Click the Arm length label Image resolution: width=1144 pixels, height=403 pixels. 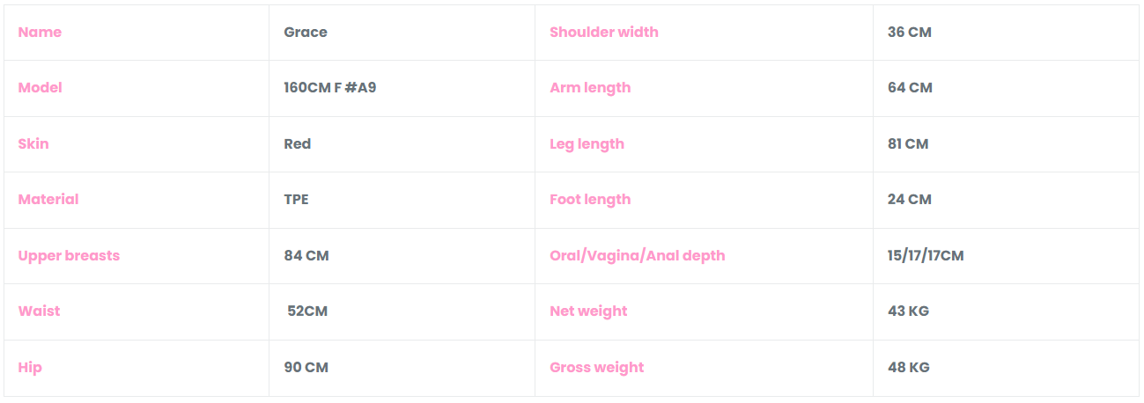(590, 88)
